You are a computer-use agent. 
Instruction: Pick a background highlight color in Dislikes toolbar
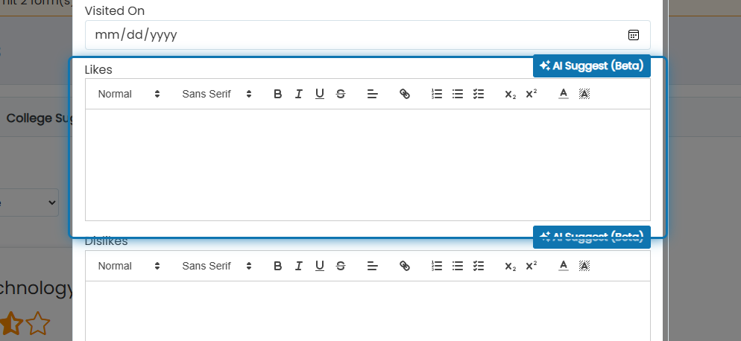coord(584,266)
